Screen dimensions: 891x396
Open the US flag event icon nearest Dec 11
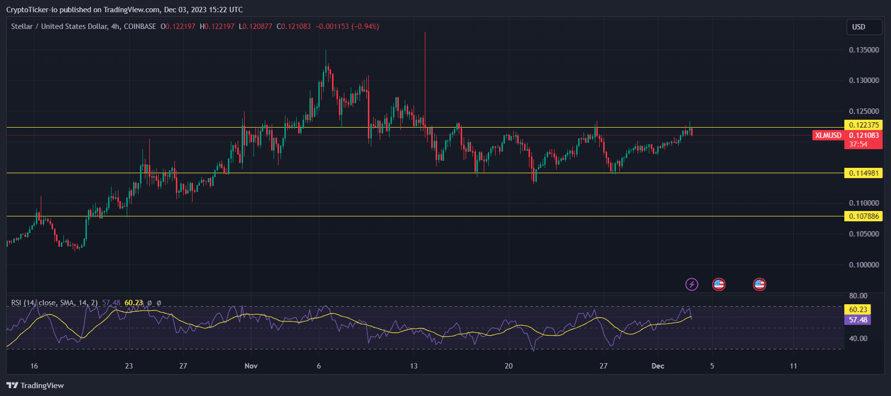click(759, 284)
